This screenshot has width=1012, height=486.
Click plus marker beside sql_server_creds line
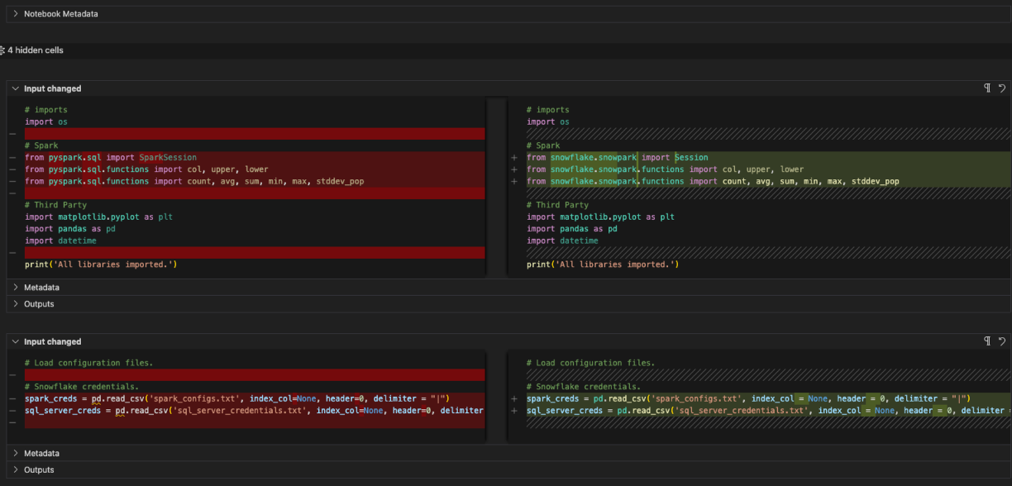[514, 411]
